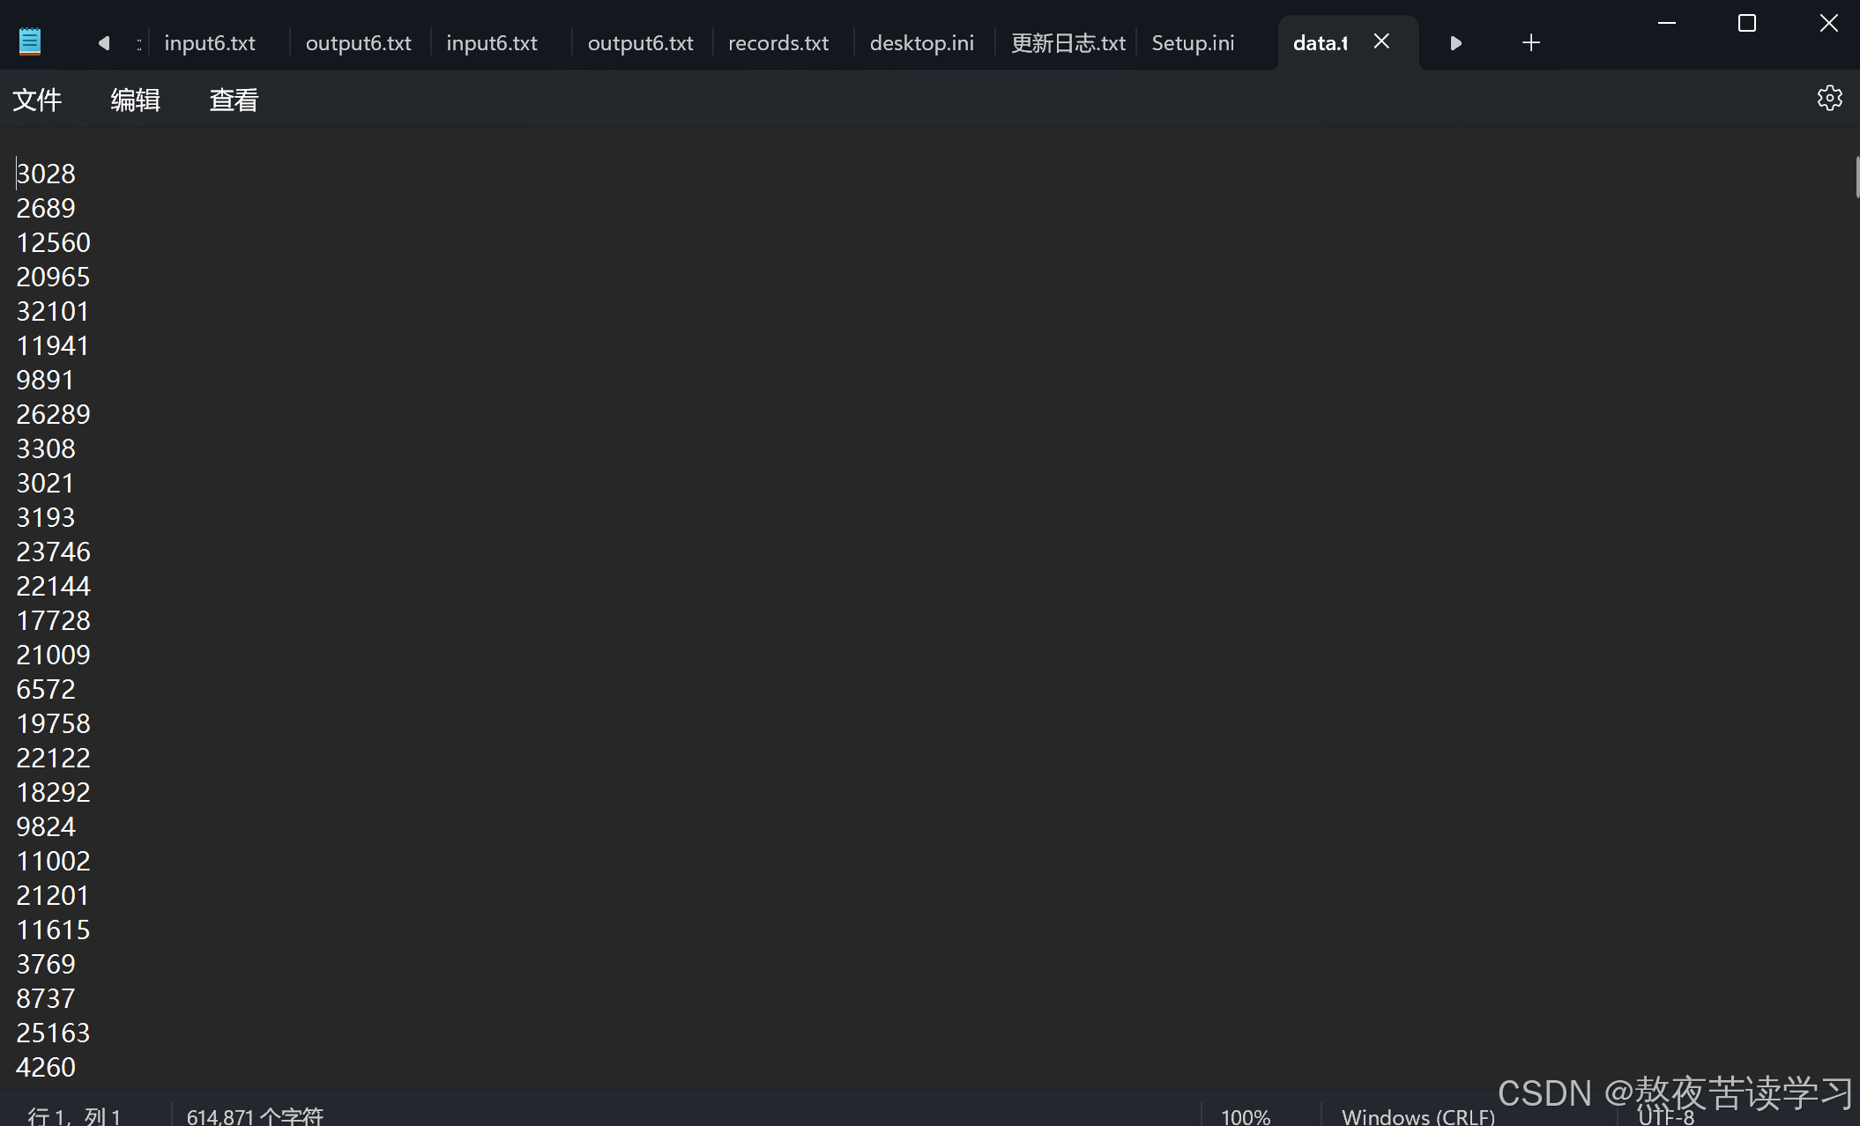1860x1126 pixels.
Task: Click the line and column position indicator
Action: pyautogui.click(x=74, y=1115)
